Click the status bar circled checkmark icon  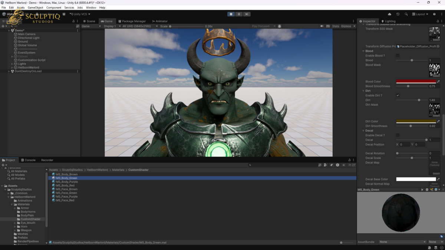coord(442,247)
